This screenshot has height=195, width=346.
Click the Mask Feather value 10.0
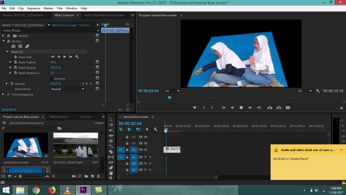tap(53, 62)
